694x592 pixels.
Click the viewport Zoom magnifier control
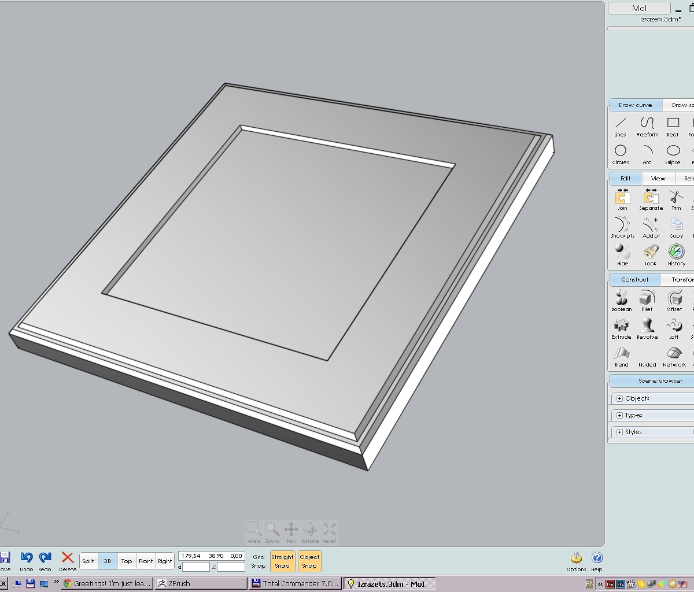pos(272,532)
